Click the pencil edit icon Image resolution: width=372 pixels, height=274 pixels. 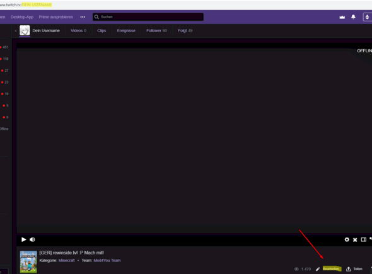coord(318,269)
